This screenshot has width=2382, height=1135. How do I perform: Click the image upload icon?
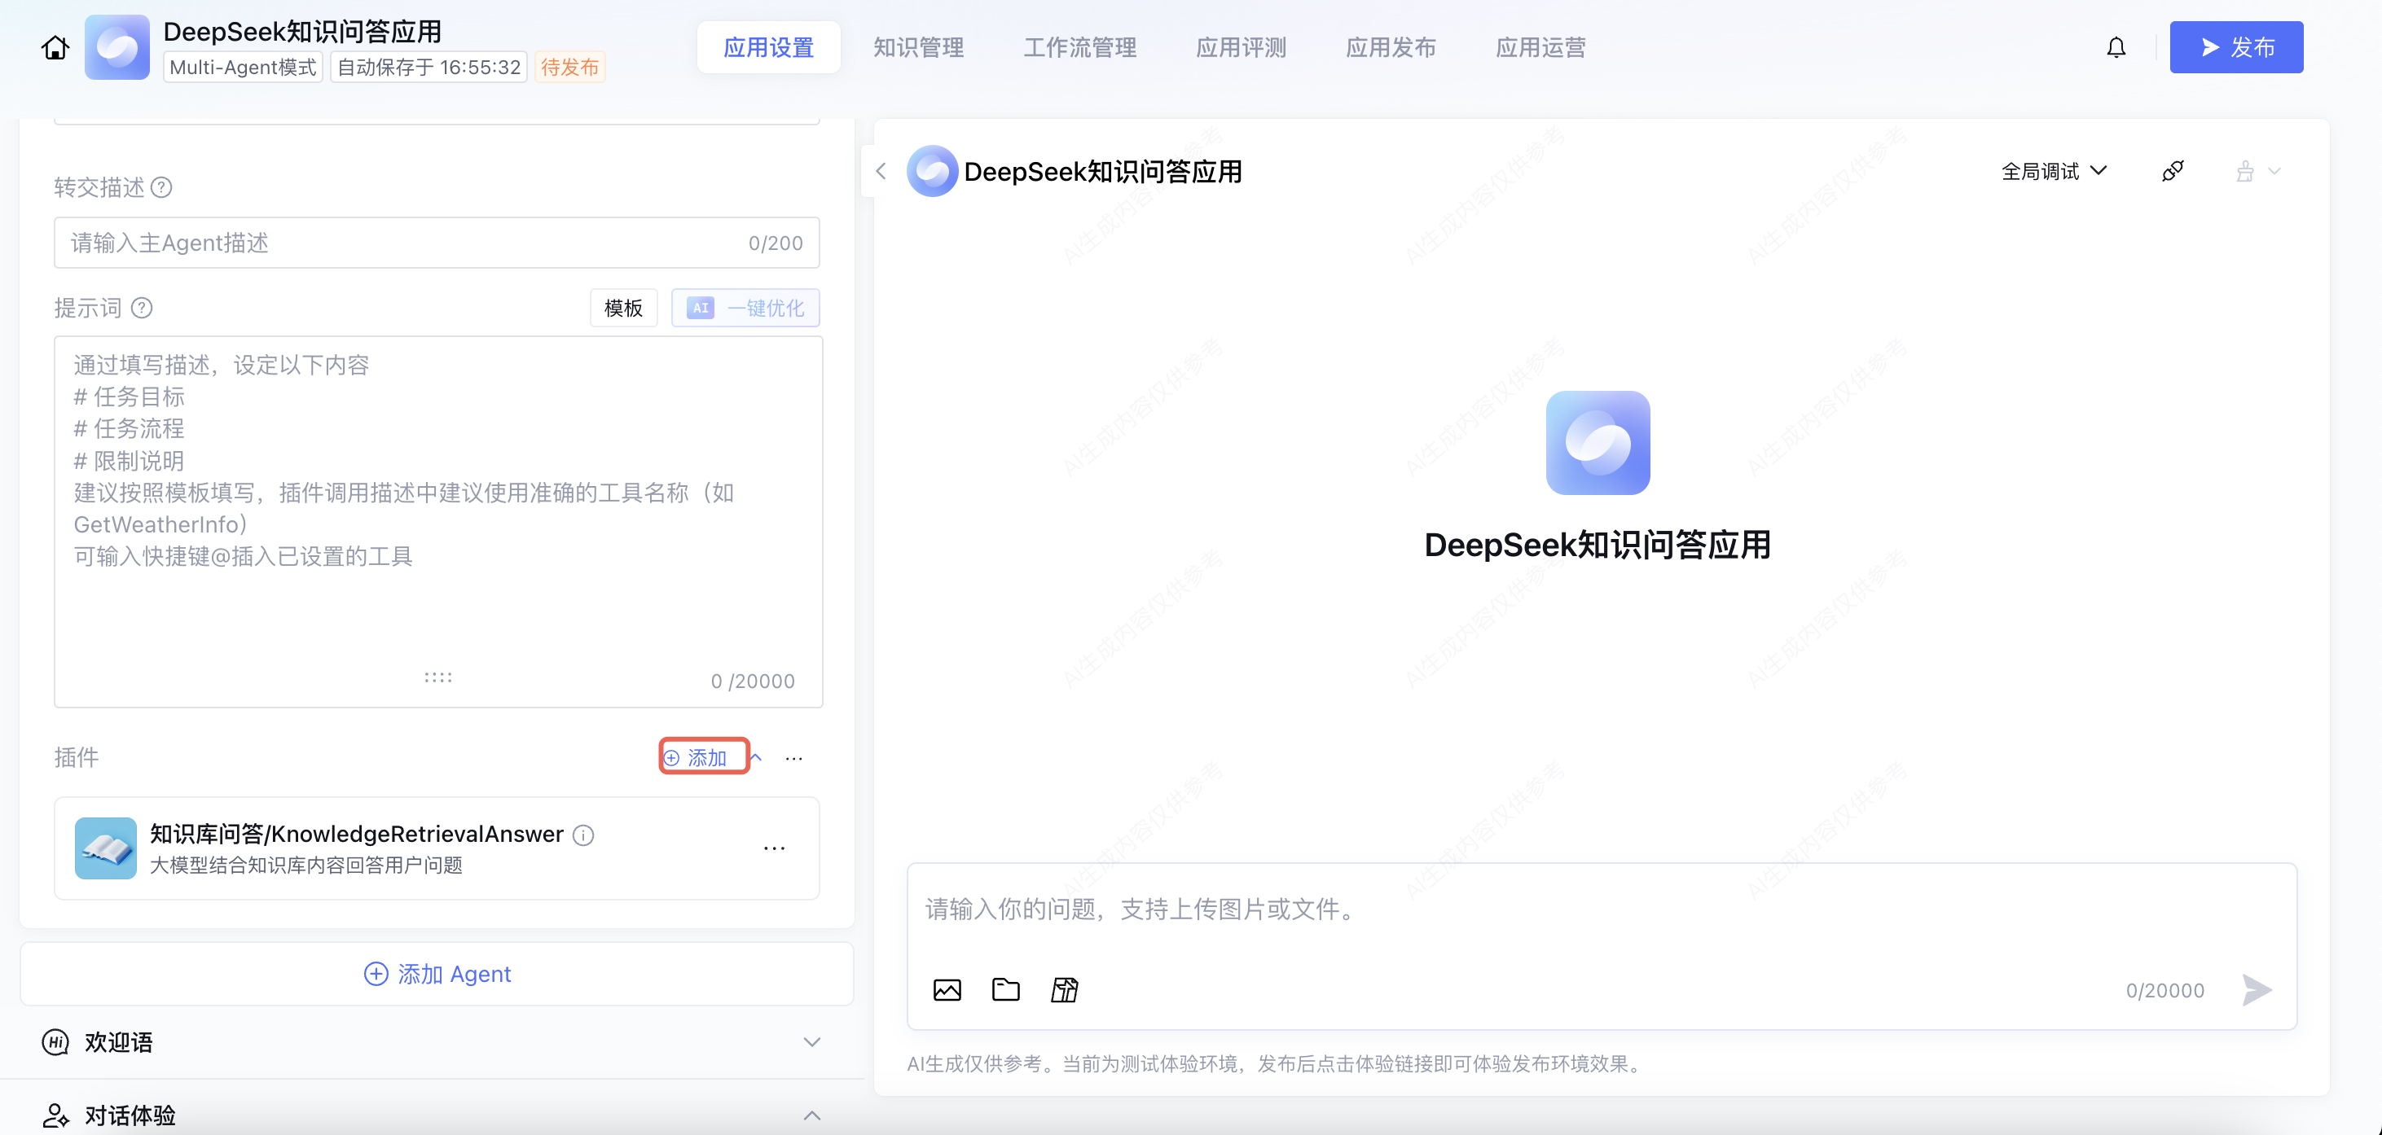(x=947, y=990)
